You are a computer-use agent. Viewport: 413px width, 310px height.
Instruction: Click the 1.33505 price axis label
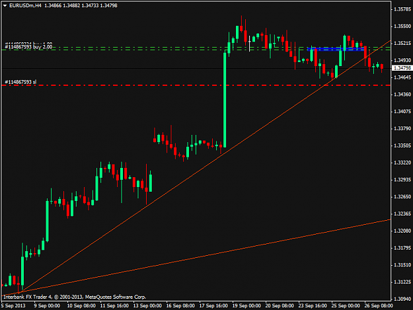[402, 145]
